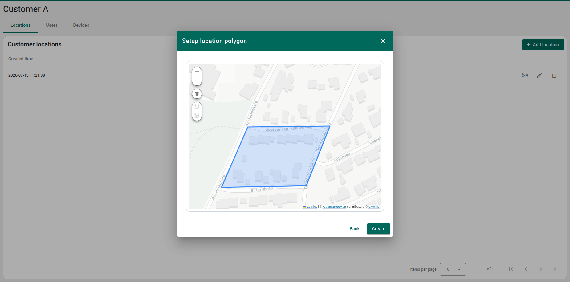The height and width of the screenshot is (282, 570).
Task: Open the Items per page dropdown
Action: coord(453,269)
